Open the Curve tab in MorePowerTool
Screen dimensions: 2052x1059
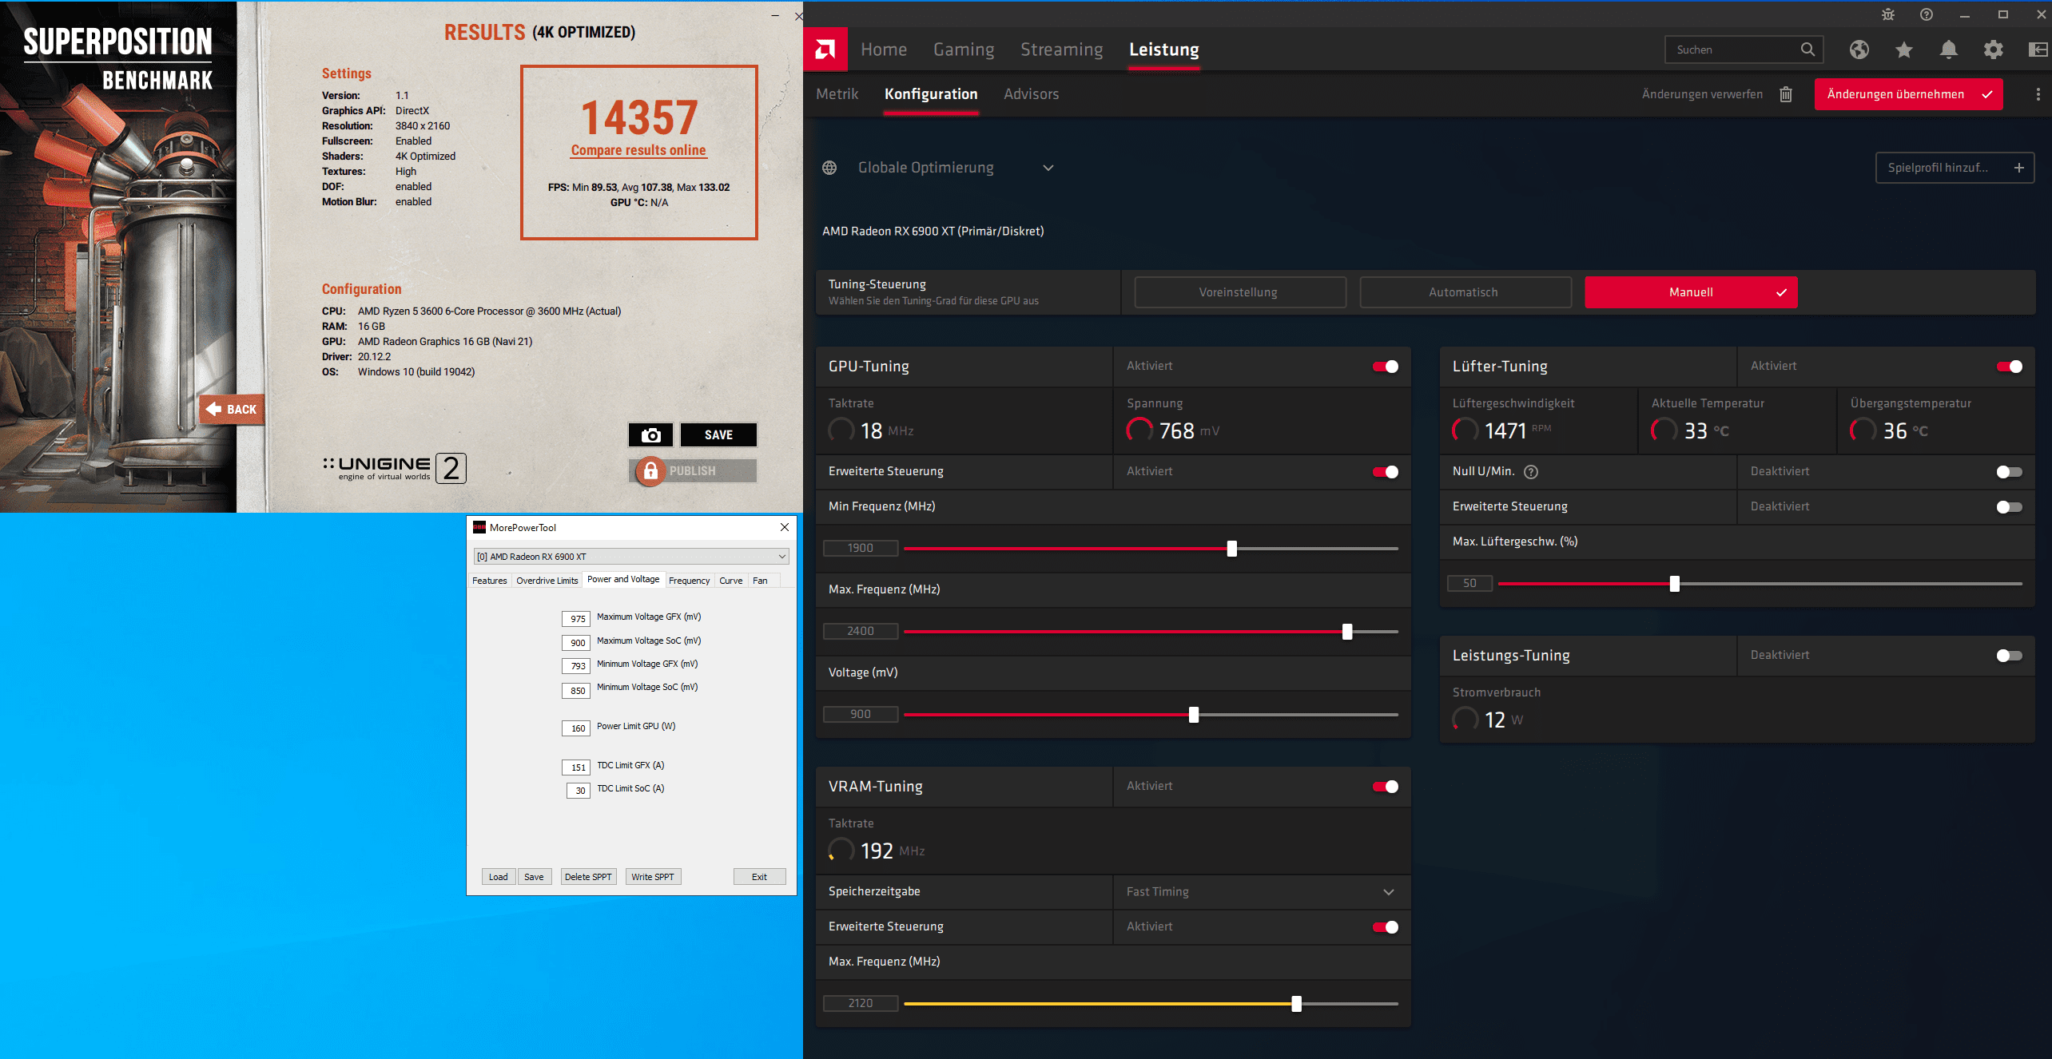pos(730,581)
